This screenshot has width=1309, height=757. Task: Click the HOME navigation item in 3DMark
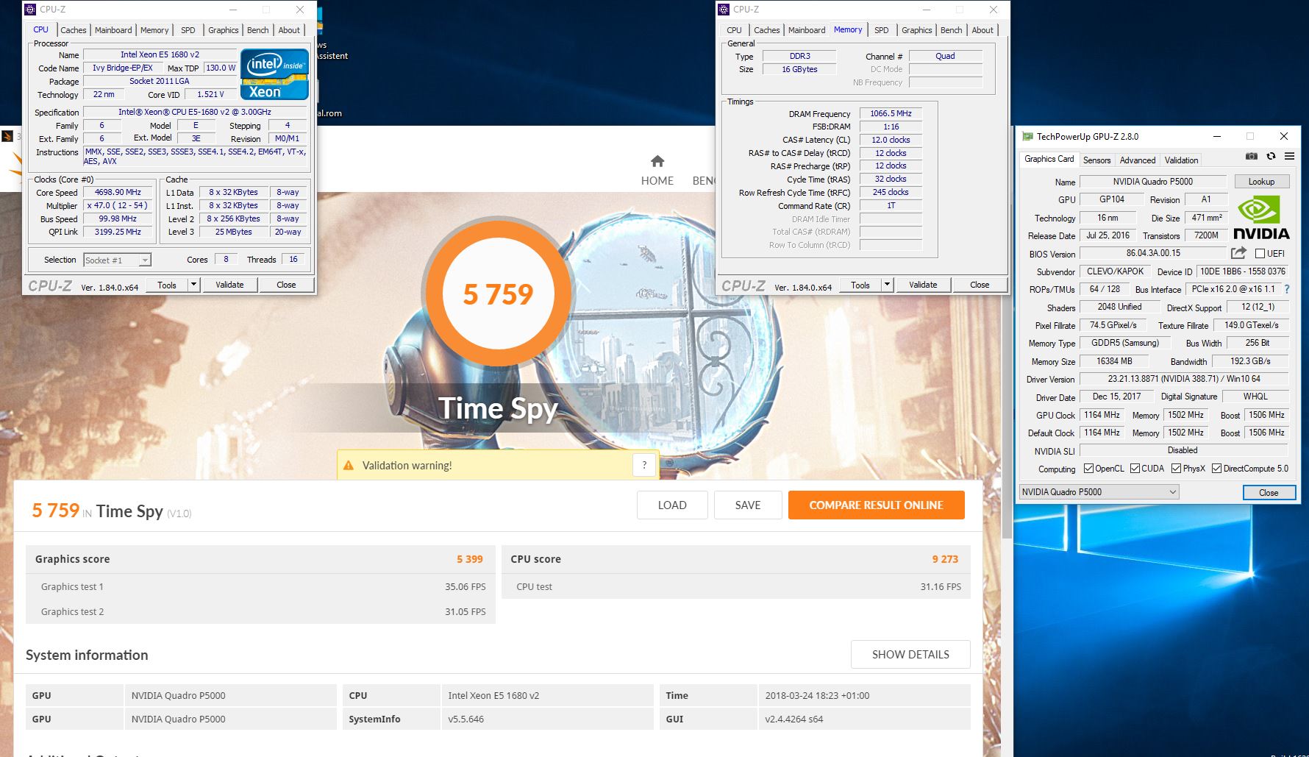coord(657,171)
